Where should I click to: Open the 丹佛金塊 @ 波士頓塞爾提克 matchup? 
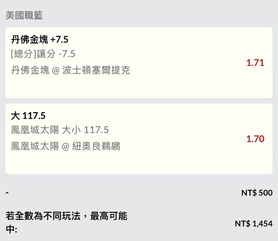pyautogui.click(x=70, y=70)
